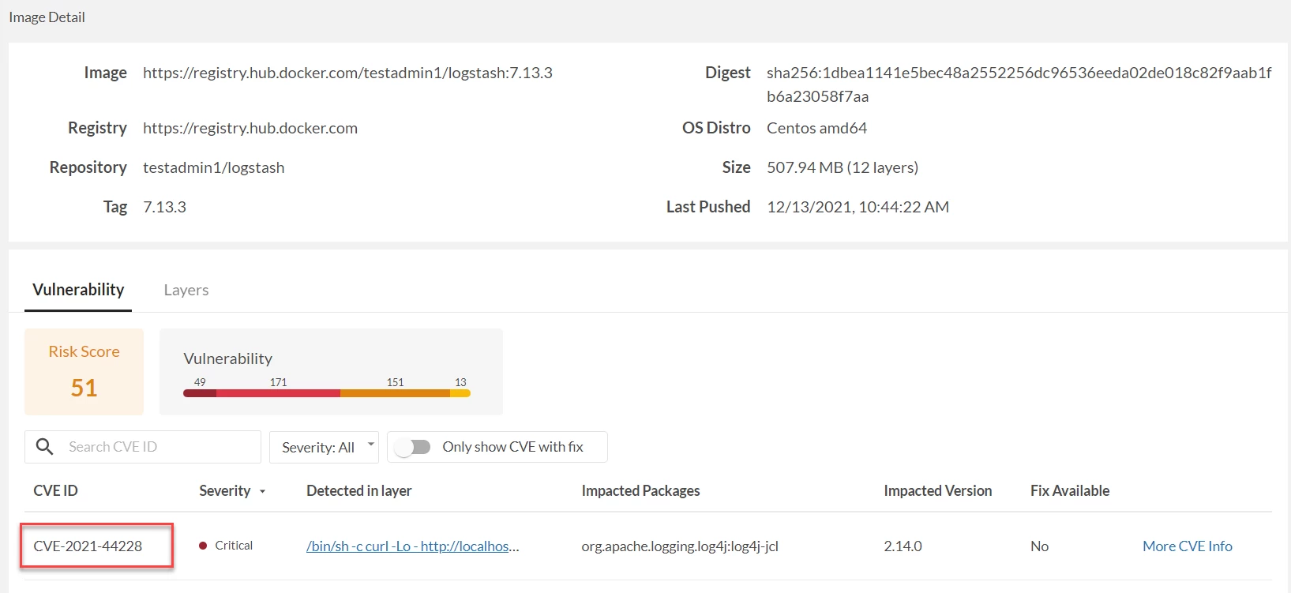This screenshot has height=593, width=1291.
Task: Click the repository value testadmin1/logstash
Action: click(213, 167)
